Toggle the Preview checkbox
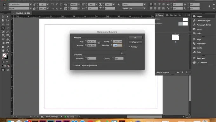 click(130, 47)
